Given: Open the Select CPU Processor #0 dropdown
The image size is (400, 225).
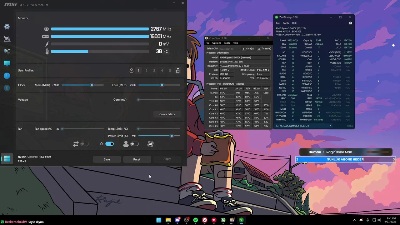Looking at the screenshot, I should tap(230, 49).
